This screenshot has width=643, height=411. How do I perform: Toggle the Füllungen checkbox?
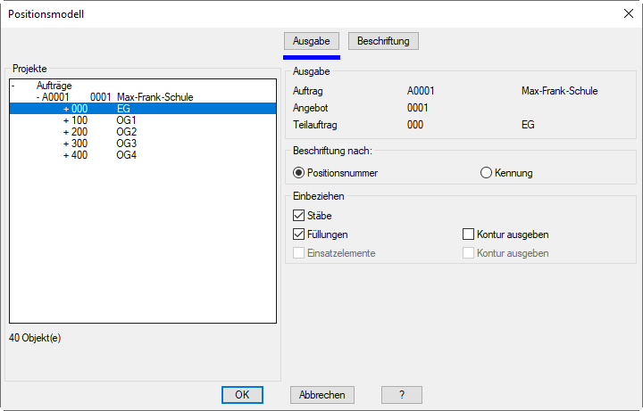pyautogui.click(x=299, y=234)
